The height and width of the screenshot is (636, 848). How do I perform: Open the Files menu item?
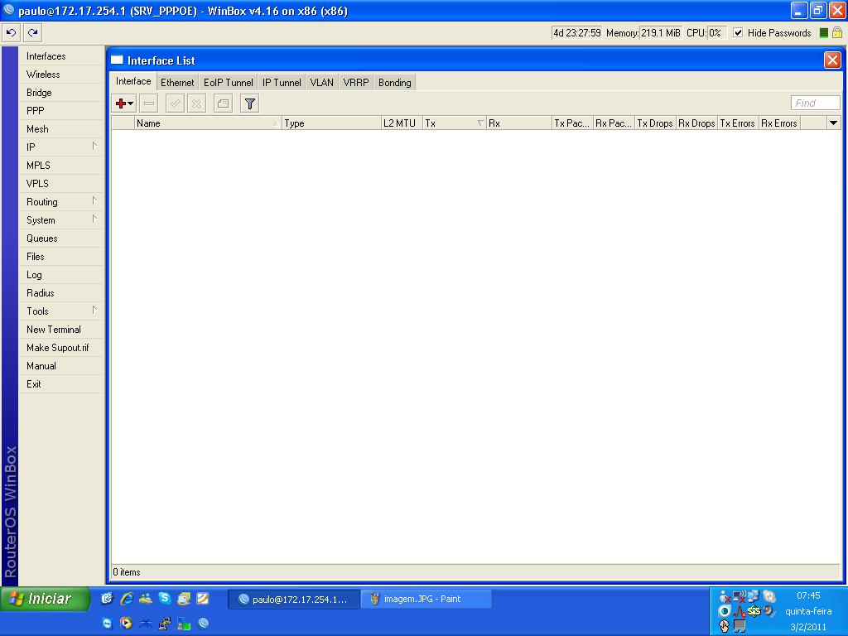(61, 257)
